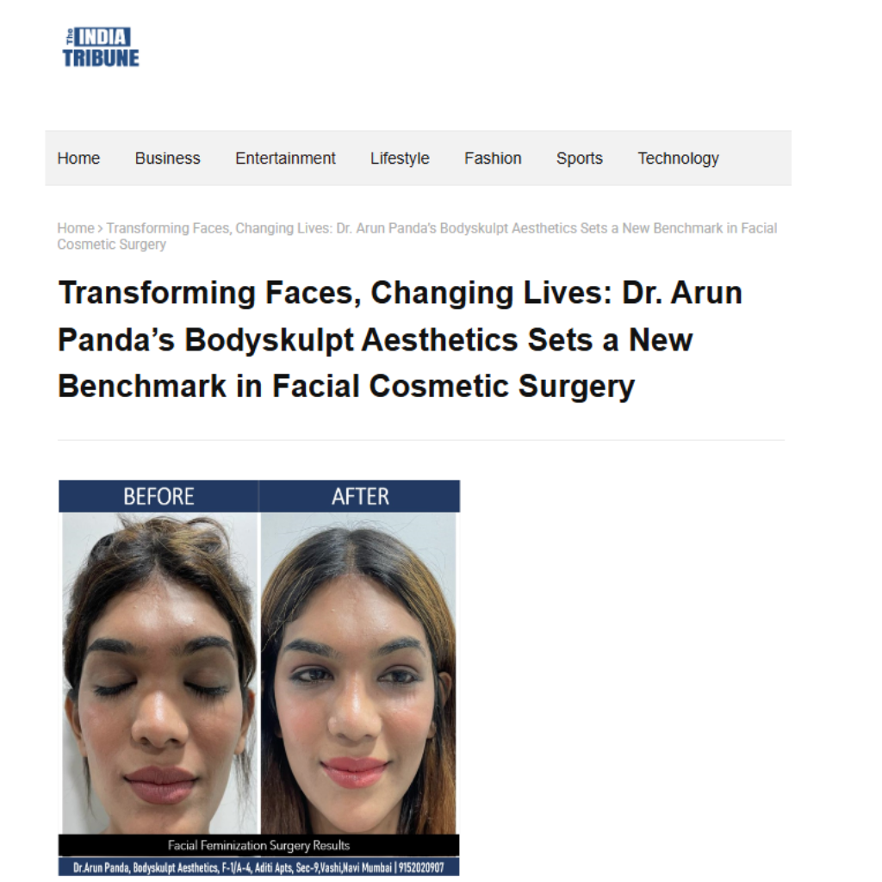Open the before and after surgery image
The image size is (882, 882).
pyautogui.click(x=259, y=678)
